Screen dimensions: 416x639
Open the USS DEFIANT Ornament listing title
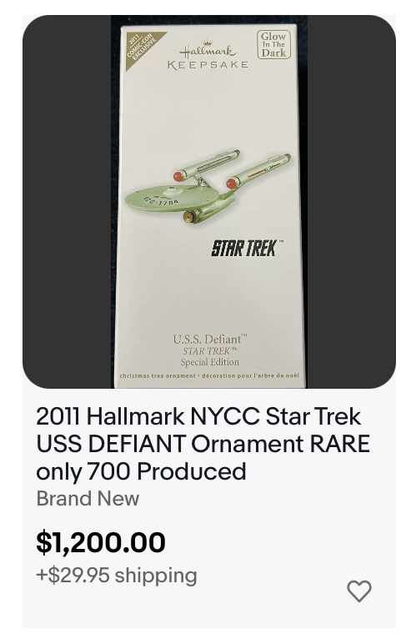203,444
